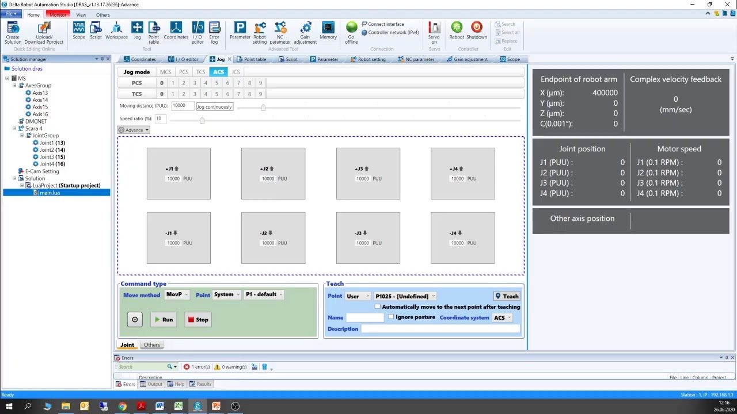Screen dimensions: 737x414
Task: Click Connect interface option
Action: [x=383, y=24]
